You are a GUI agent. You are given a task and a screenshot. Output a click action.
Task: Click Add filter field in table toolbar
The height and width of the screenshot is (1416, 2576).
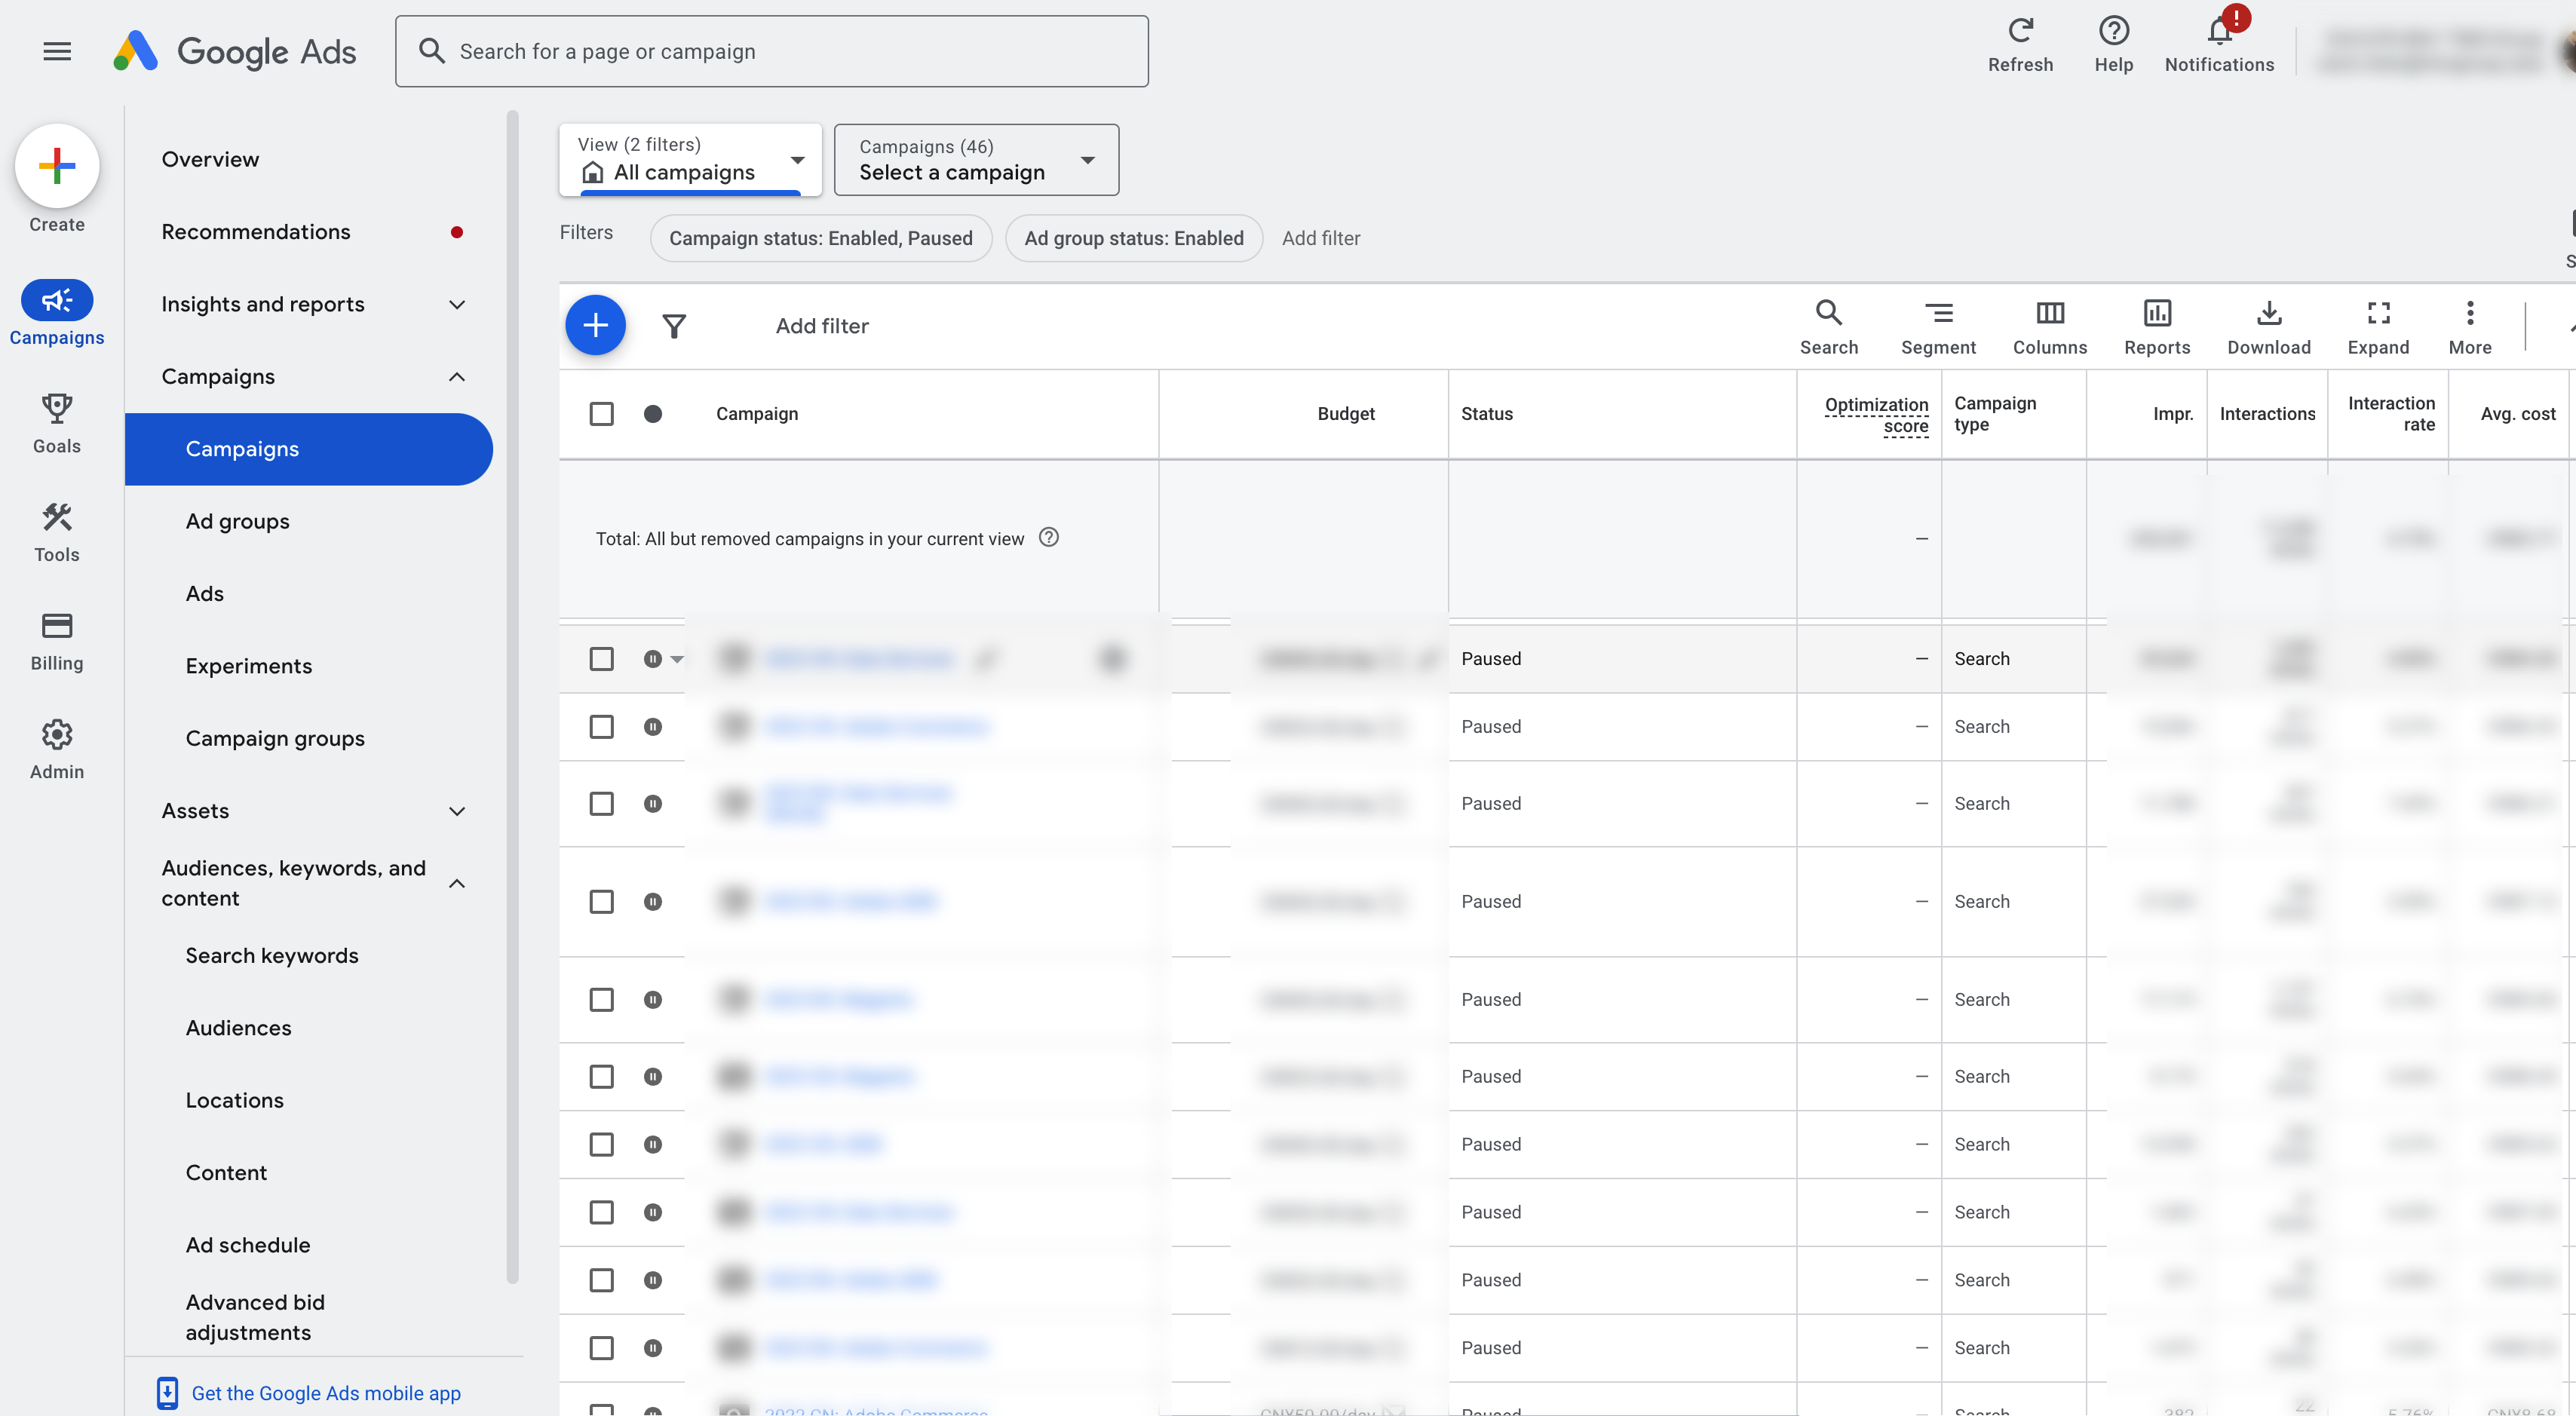(x=822, y=326)
